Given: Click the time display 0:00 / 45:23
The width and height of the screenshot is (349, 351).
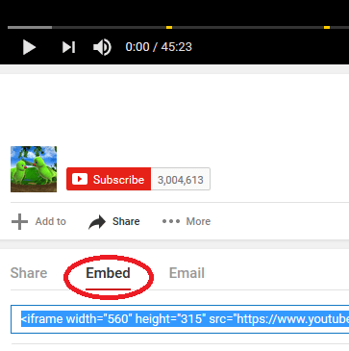Looking at the screenshot, I should pyautogui.click(x=159, y=47).
